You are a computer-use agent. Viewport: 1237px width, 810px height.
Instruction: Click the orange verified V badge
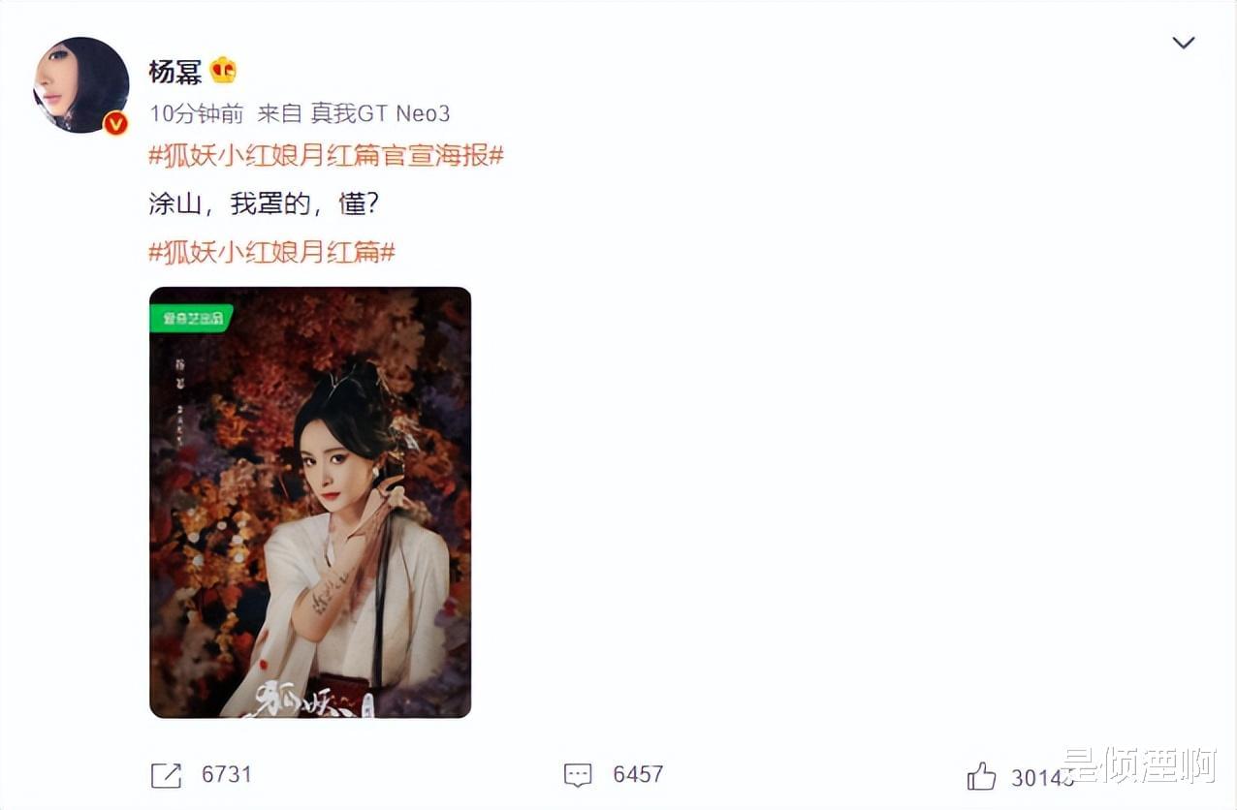pos(116,123)
